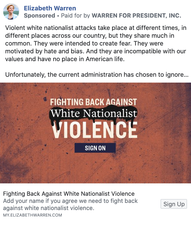Image resolution: width=191 pixels, height=225 pixels.
Task: Open the WARREN FOR PRESIDENT, INC. disclaimer
Action: pos(136,16)
